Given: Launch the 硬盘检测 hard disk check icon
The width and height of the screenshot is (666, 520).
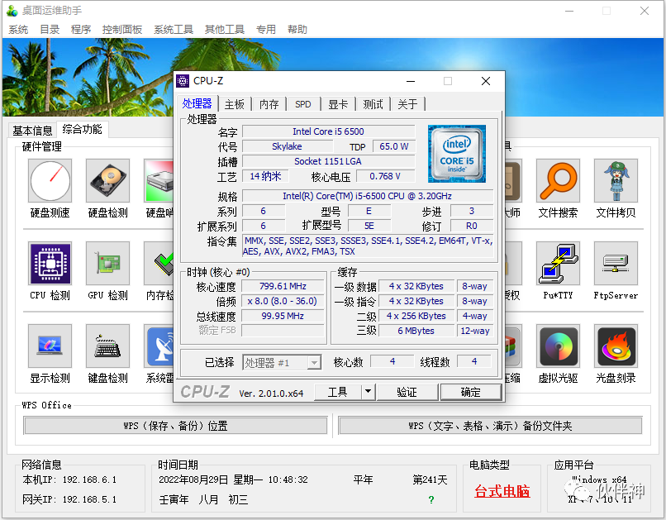Looking at the screenshot, I should 107,180.
